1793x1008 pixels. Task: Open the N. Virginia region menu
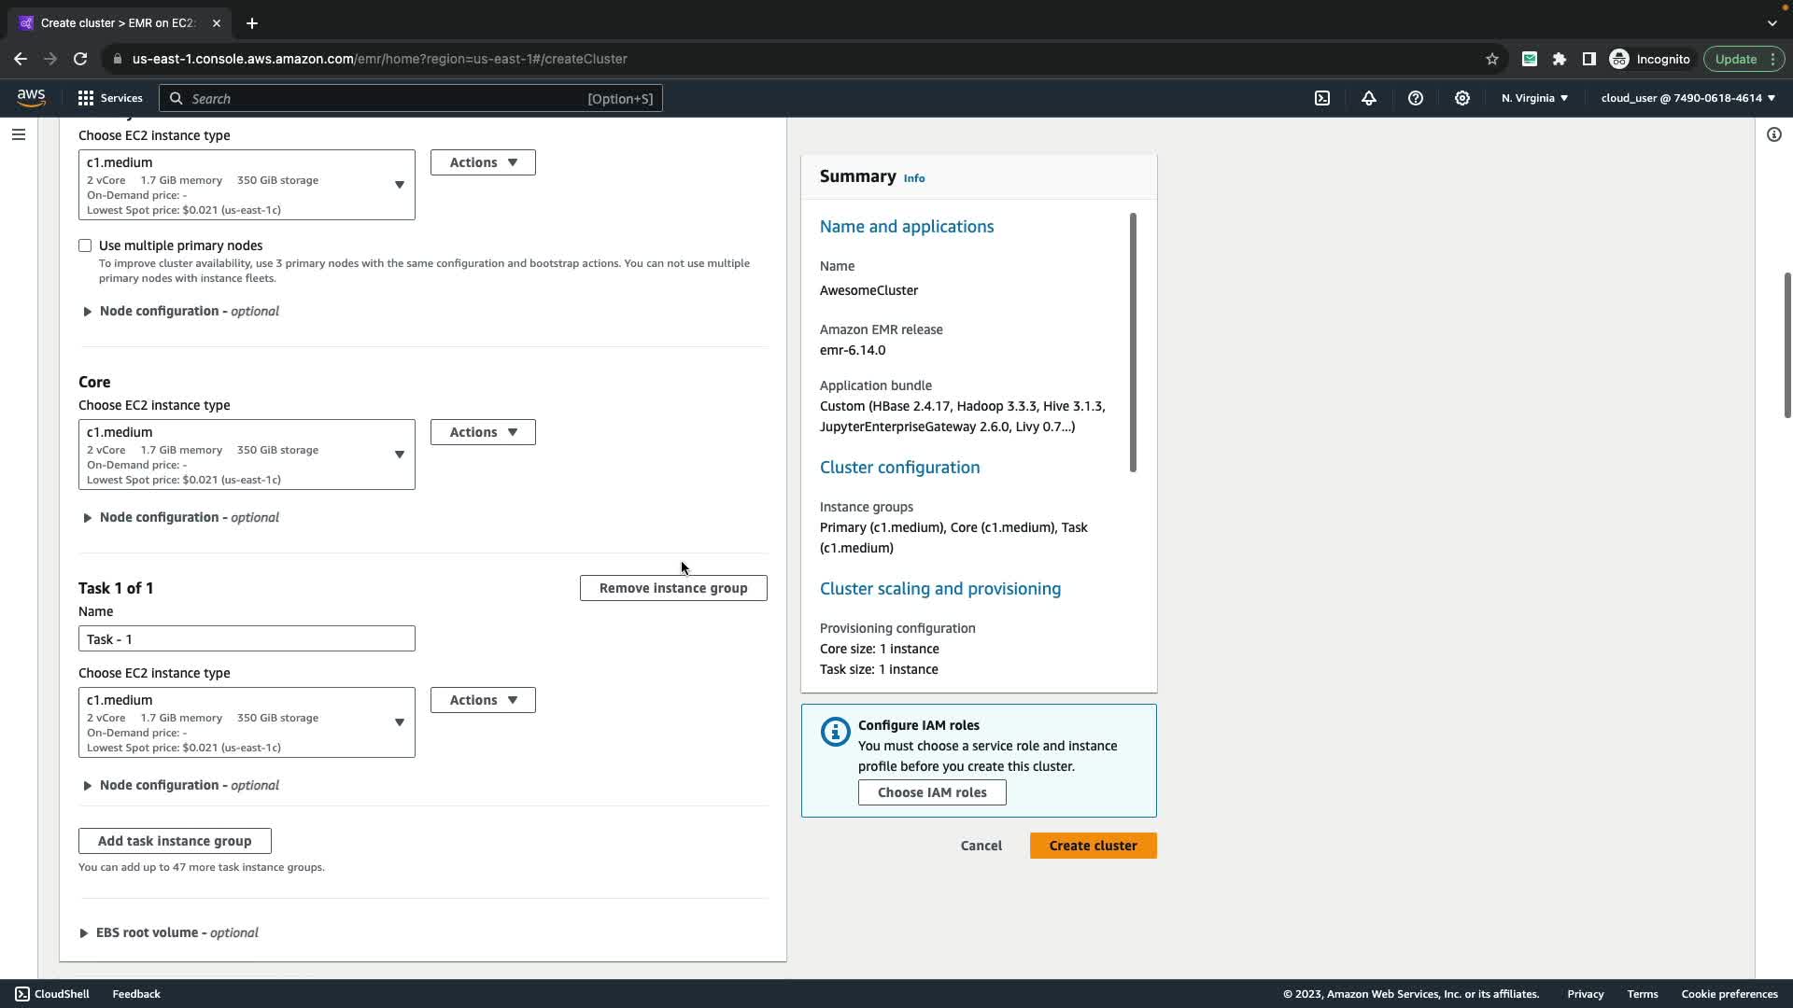[1534, 98]
